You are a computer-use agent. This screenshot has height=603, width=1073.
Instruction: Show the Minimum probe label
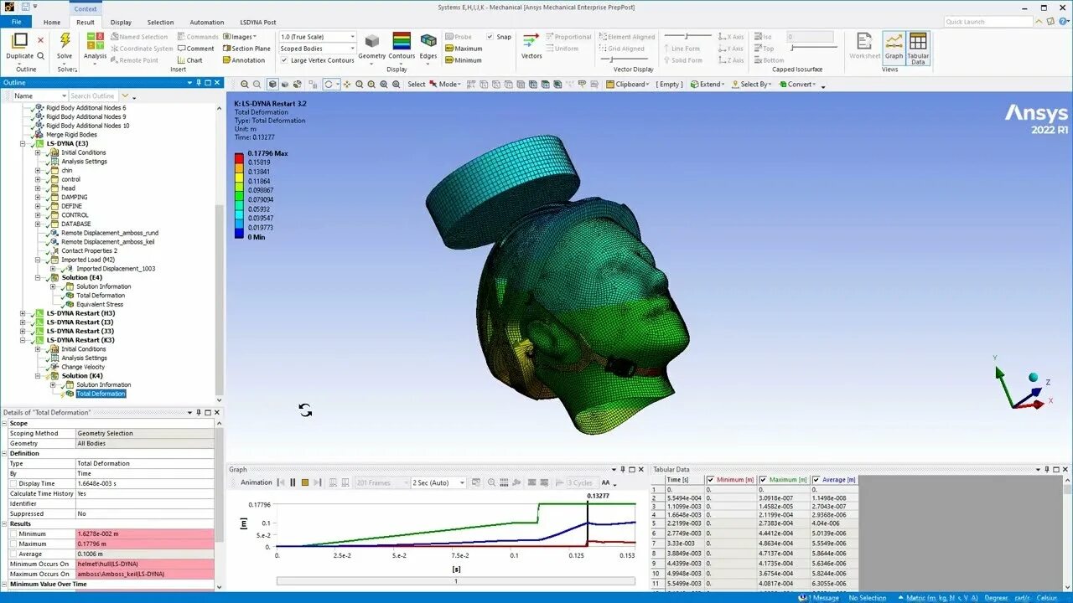tap(463, 60)
